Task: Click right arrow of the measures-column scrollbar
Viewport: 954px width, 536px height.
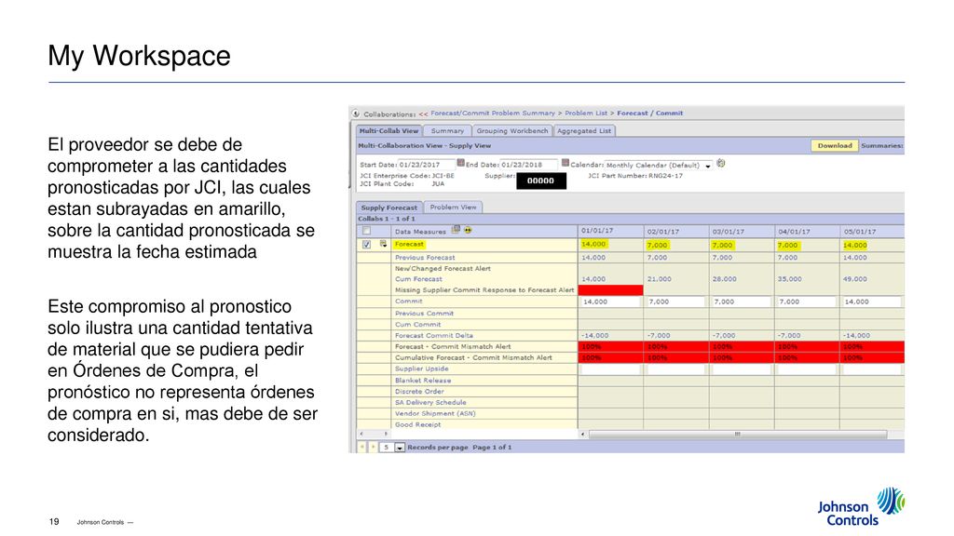Action: (x=386, y=434)
